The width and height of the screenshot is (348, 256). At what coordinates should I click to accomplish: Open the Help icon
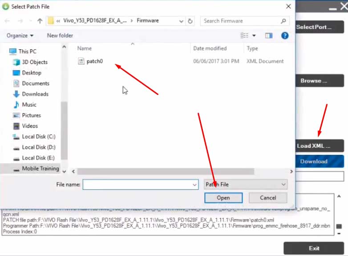[285, 35]
